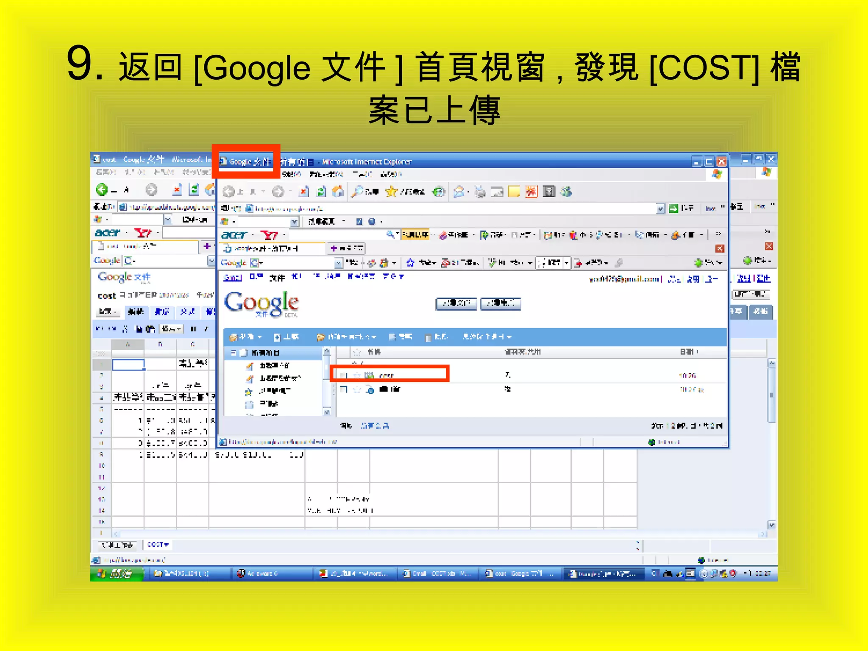This screenshot has height=651, width=868.
Task: Tick the checkbox of the second file row
Action: tap(344, 389)
